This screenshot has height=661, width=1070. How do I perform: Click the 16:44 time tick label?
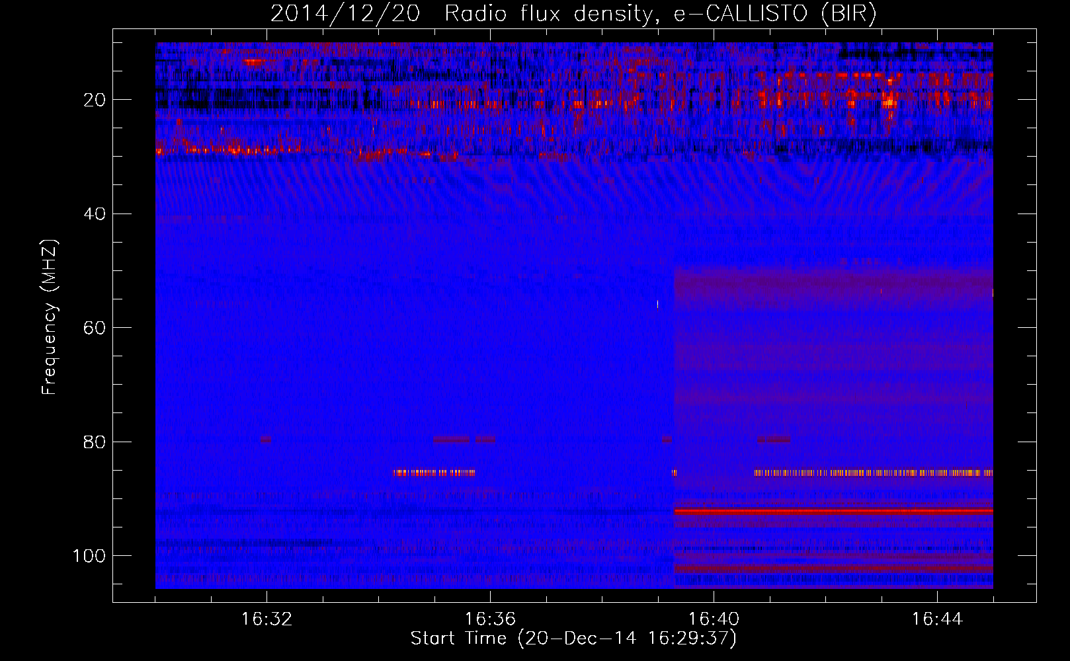pos(937,619)
